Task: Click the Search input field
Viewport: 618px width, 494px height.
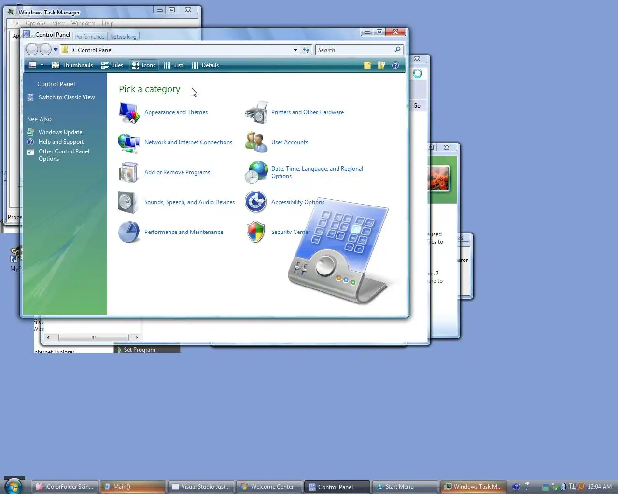Action: (359, 50)
